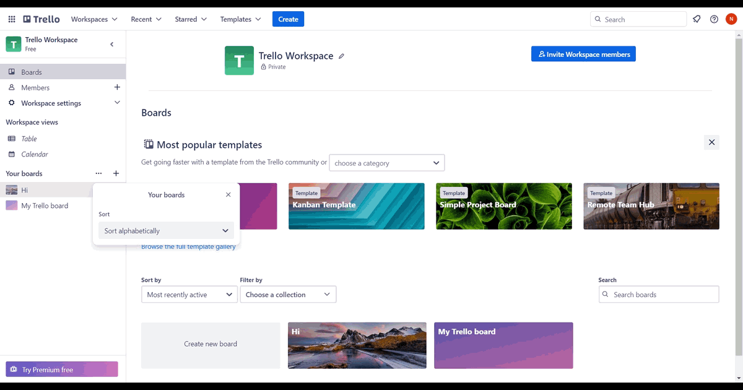
Task: Open the choose a category dropdown
Action: 387,163
